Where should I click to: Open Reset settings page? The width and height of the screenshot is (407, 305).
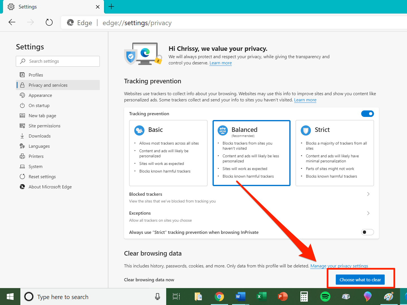coord(58,177)
